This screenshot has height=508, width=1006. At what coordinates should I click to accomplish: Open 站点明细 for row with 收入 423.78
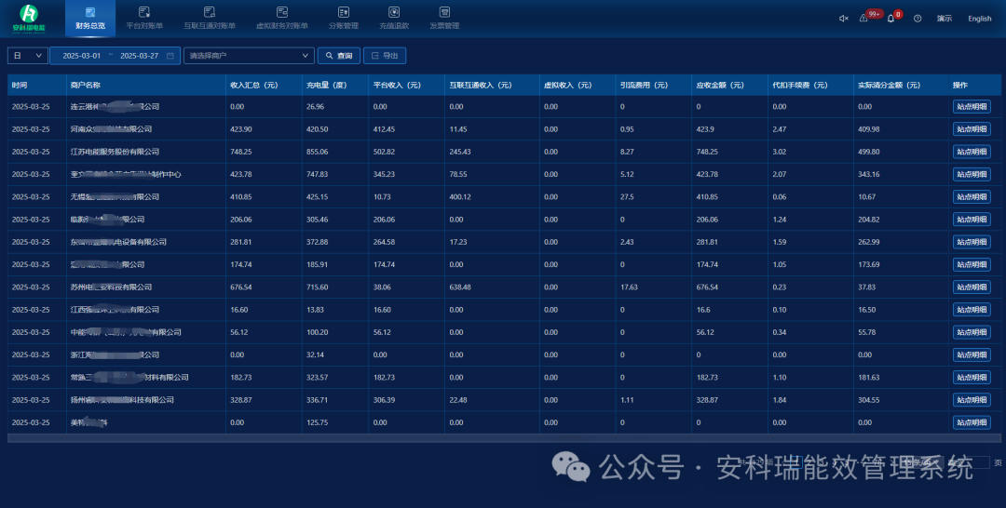(972, 174)
